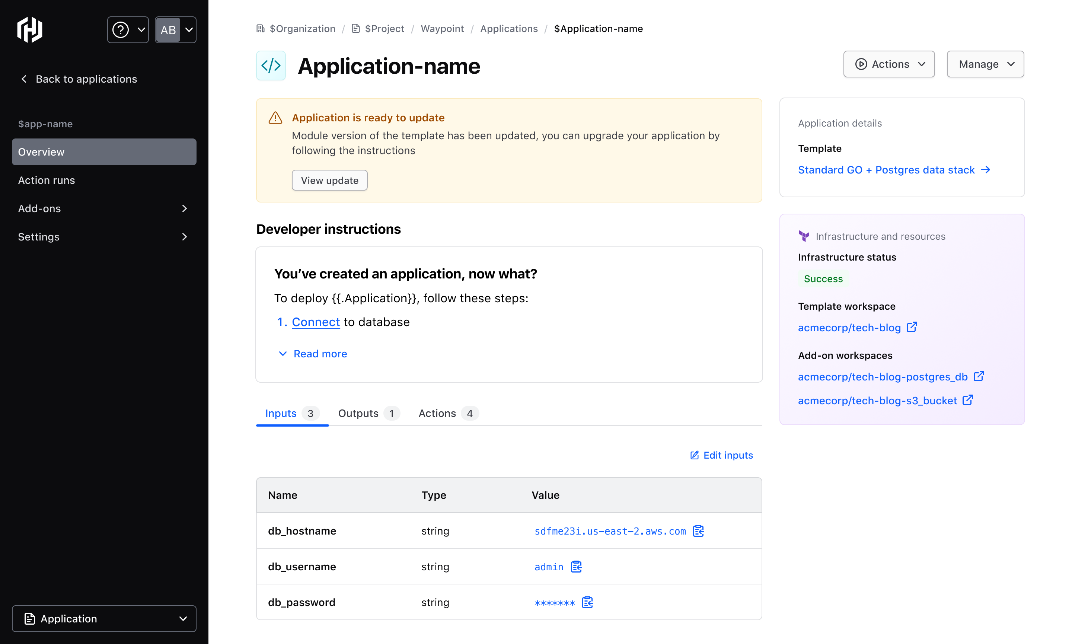Click the Value column header
The height and width of the screenshot is (644, 1072).
tap(545, 495)
